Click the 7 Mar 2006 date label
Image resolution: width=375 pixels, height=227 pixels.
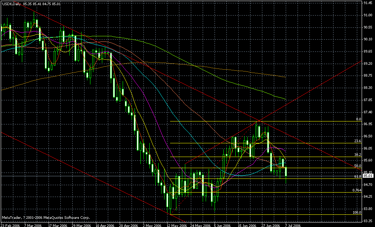click(x=33, y=225)
